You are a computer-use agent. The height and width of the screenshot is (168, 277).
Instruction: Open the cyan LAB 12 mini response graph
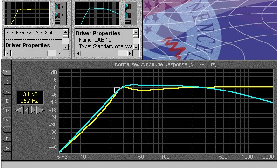pos(97,14)
